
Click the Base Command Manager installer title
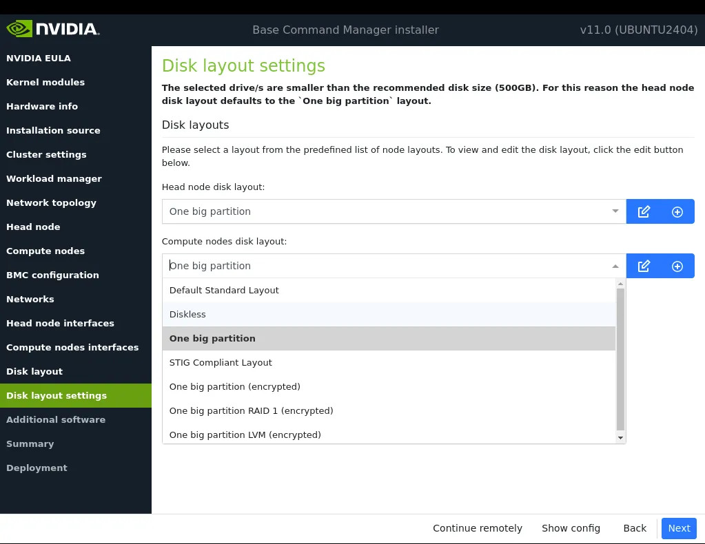coord(345,30)
